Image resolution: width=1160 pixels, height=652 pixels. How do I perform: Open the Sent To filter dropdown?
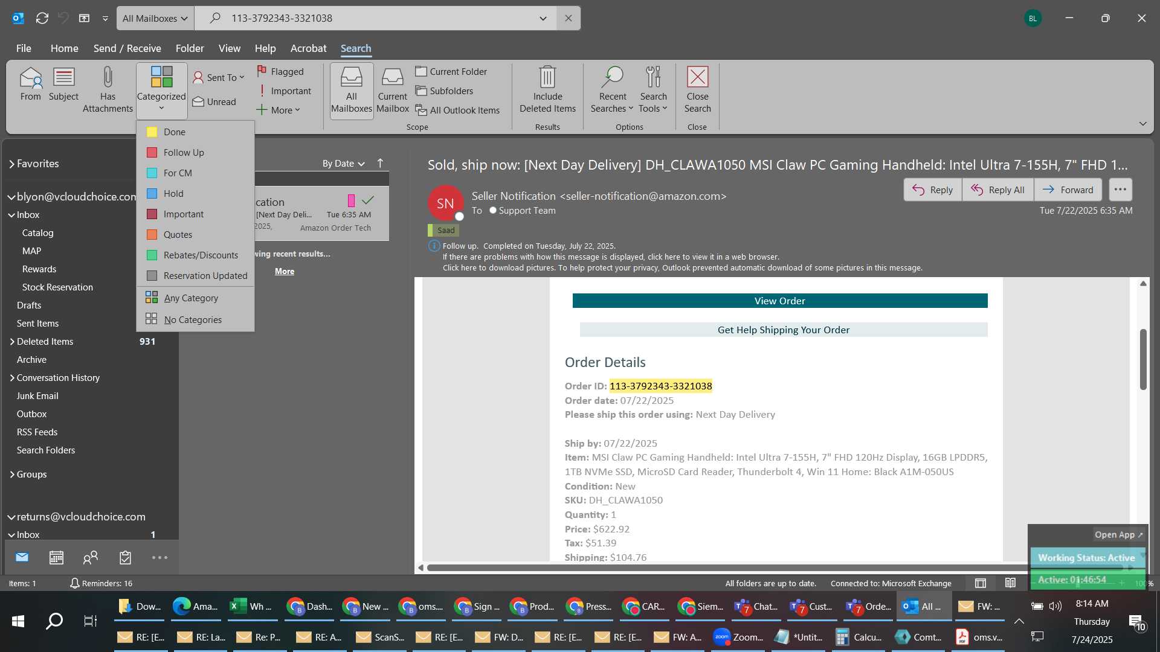coord(219,77)
